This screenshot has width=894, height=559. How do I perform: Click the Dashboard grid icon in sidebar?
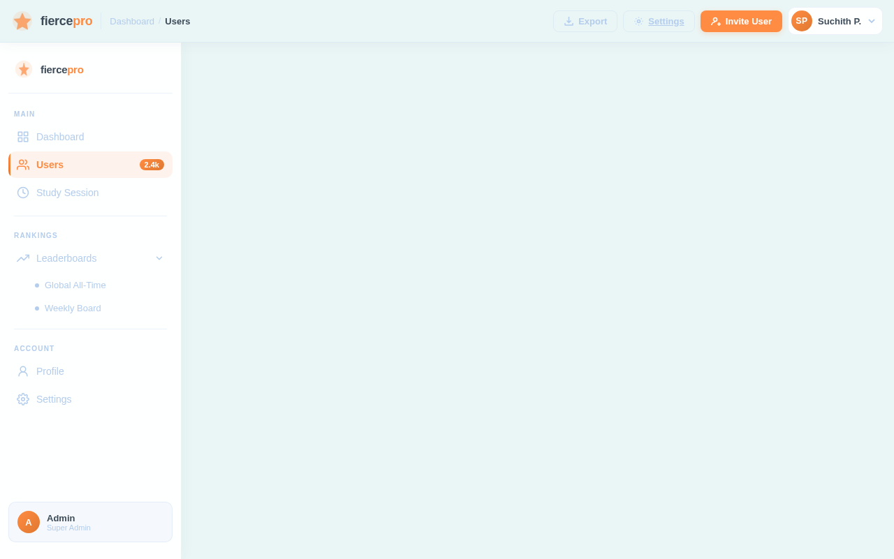[23, 137]
